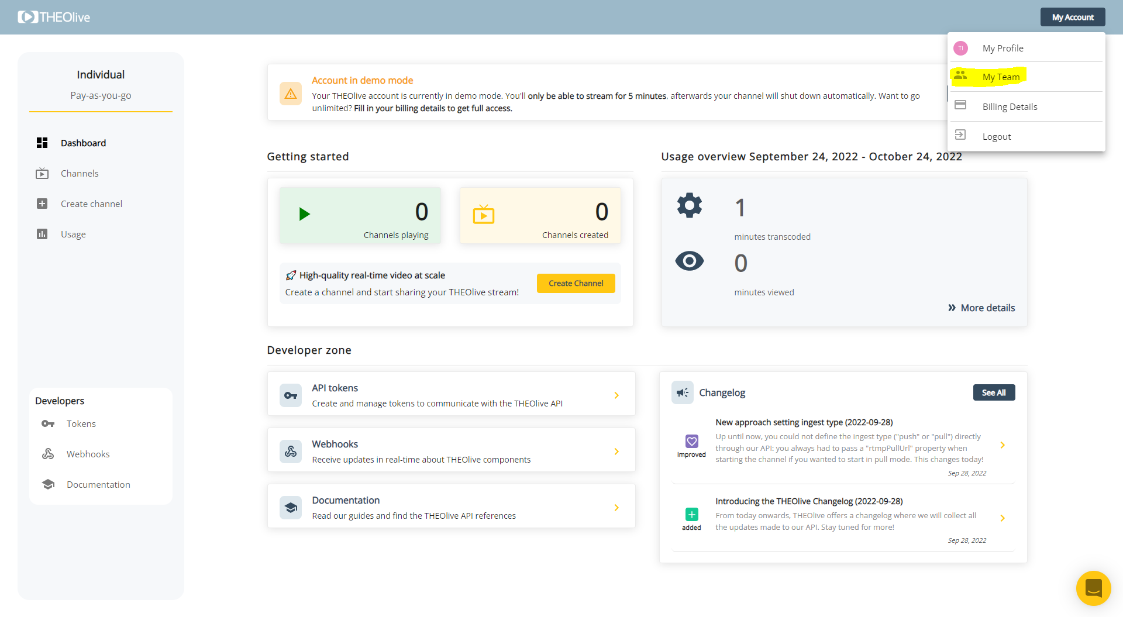1123x617 pixels.
Task: Toggle the My Account dropdown menu
Action: click(1072, 17)
